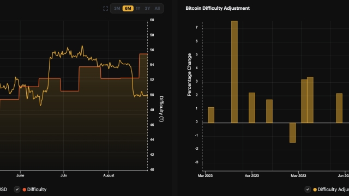Toggle the Difficulty series checkbox
Viewport: 349px width, 196px height.
pyautogui.click(x=17, y=189)
